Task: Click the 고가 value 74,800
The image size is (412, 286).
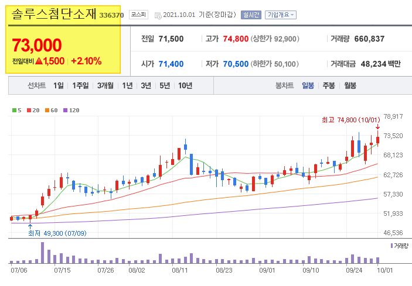Action: click(x=236, y=39)
